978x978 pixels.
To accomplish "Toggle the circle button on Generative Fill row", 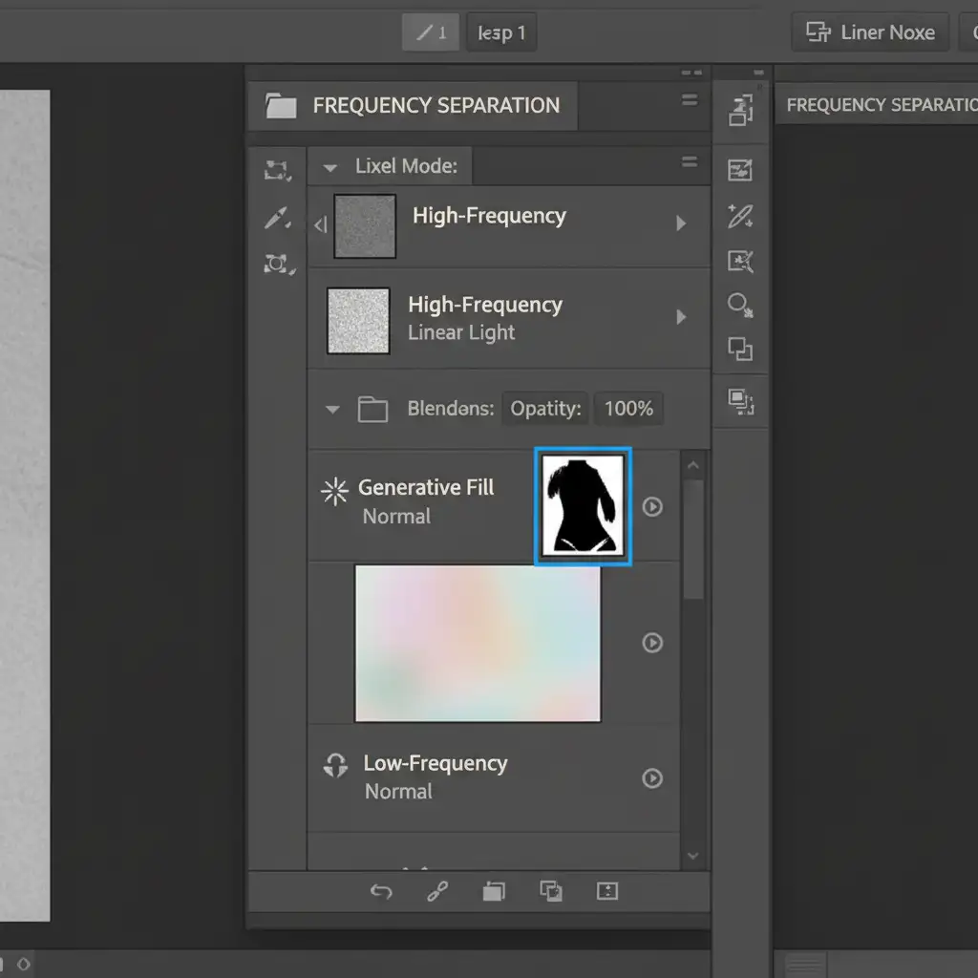I will [x=652, y=507].
